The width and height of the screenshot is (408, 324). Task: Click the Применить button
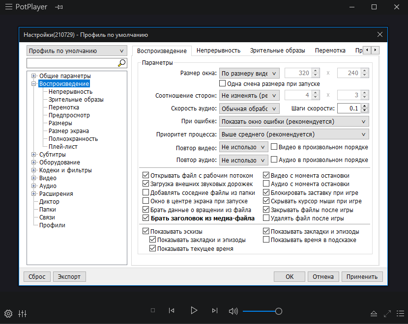[362, 277]
